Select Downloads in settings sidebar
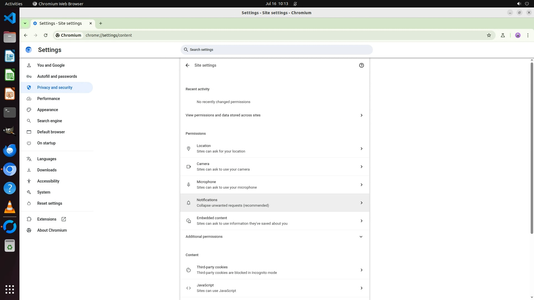This screenshot has width=534, height=300. 47,170
